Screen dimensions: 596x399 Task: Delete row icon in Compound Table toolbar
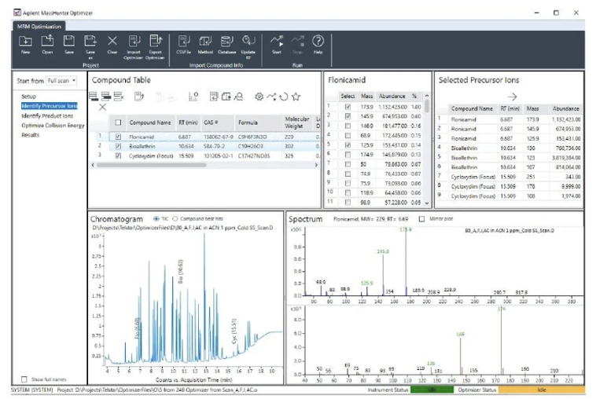119,97
